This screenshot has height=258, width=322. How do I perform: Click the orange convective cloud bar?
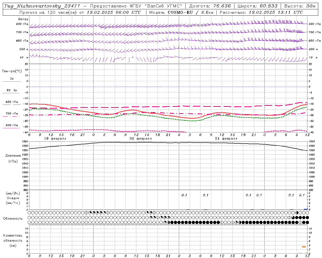[x=304, y=247]
